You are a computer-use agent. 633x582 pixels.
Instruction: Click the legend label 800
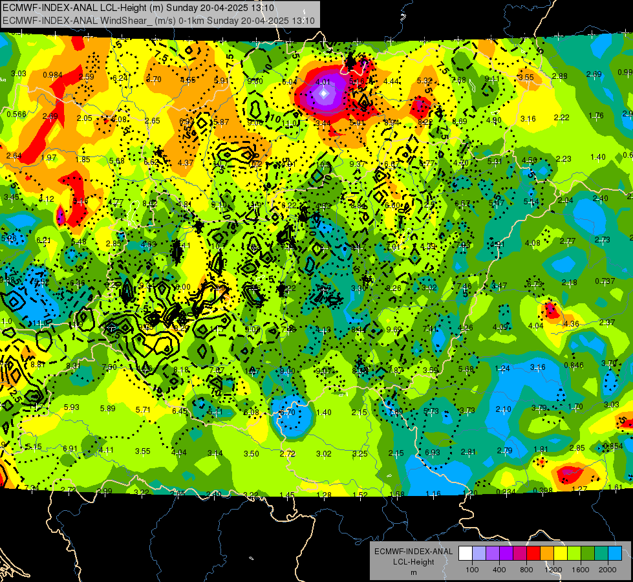point(526,570)
